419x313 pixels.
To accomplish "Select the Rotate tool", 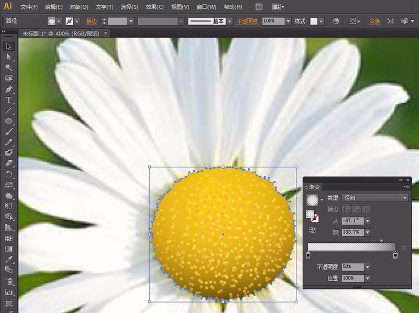I will click(8, 174).
